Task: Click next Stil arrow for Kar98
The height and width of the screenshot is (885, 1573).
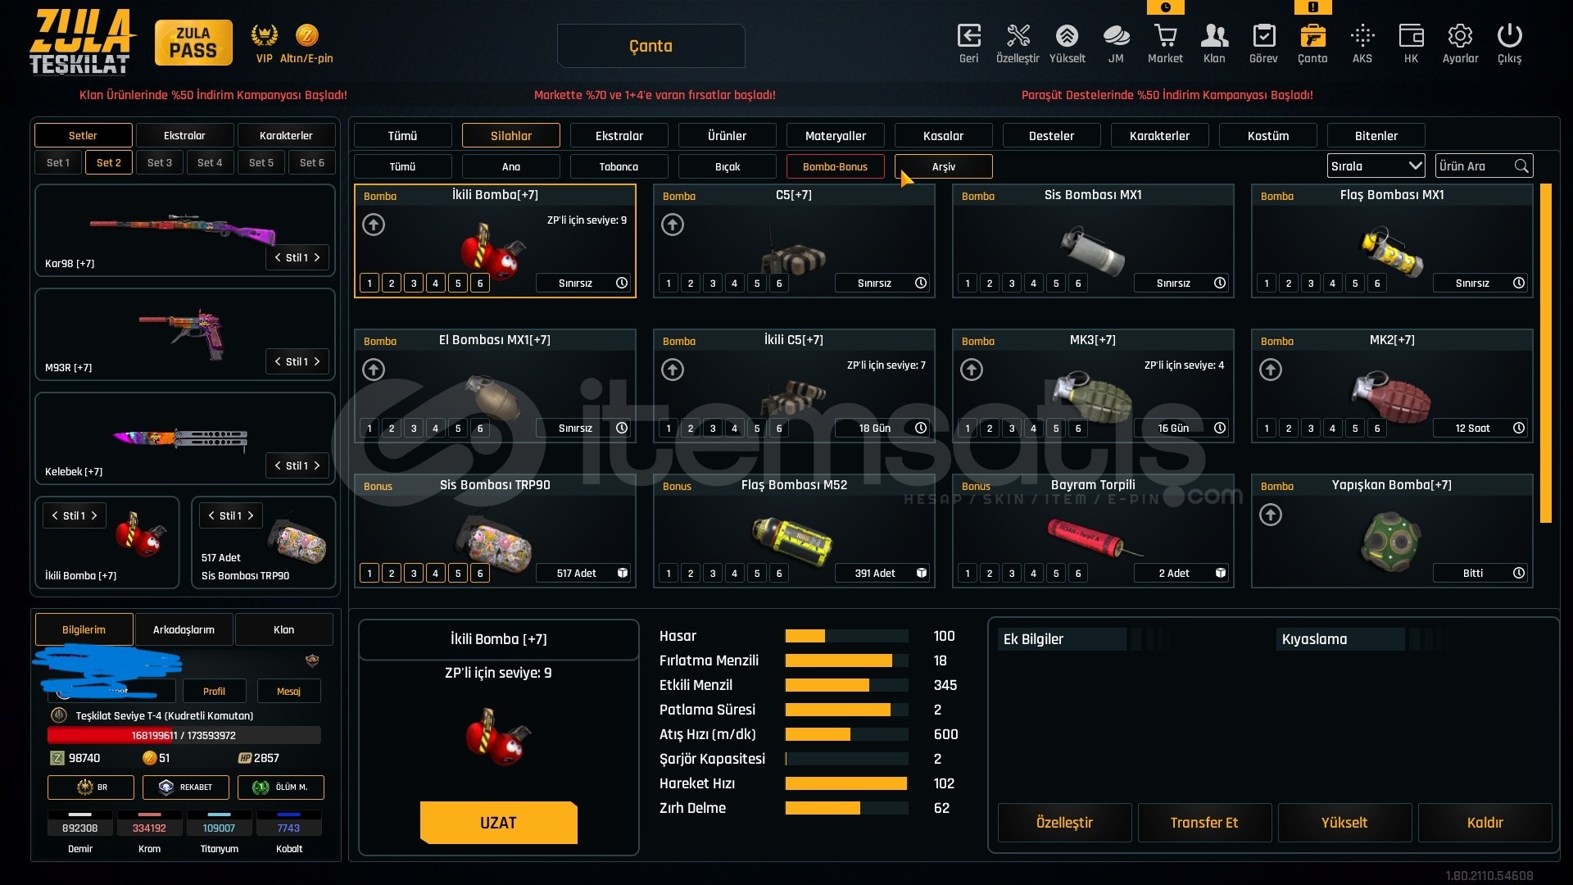Action: click(318, 257)
